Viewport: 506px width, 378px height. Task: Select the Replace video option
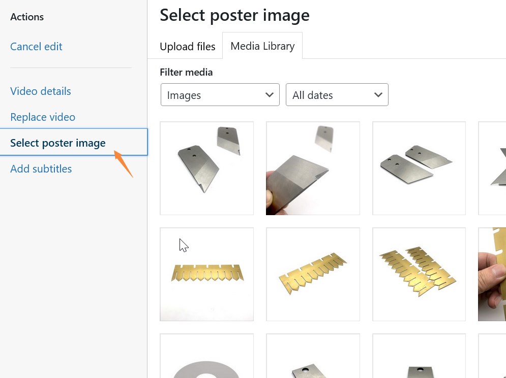pyautogui.click(x=43, y=117)
